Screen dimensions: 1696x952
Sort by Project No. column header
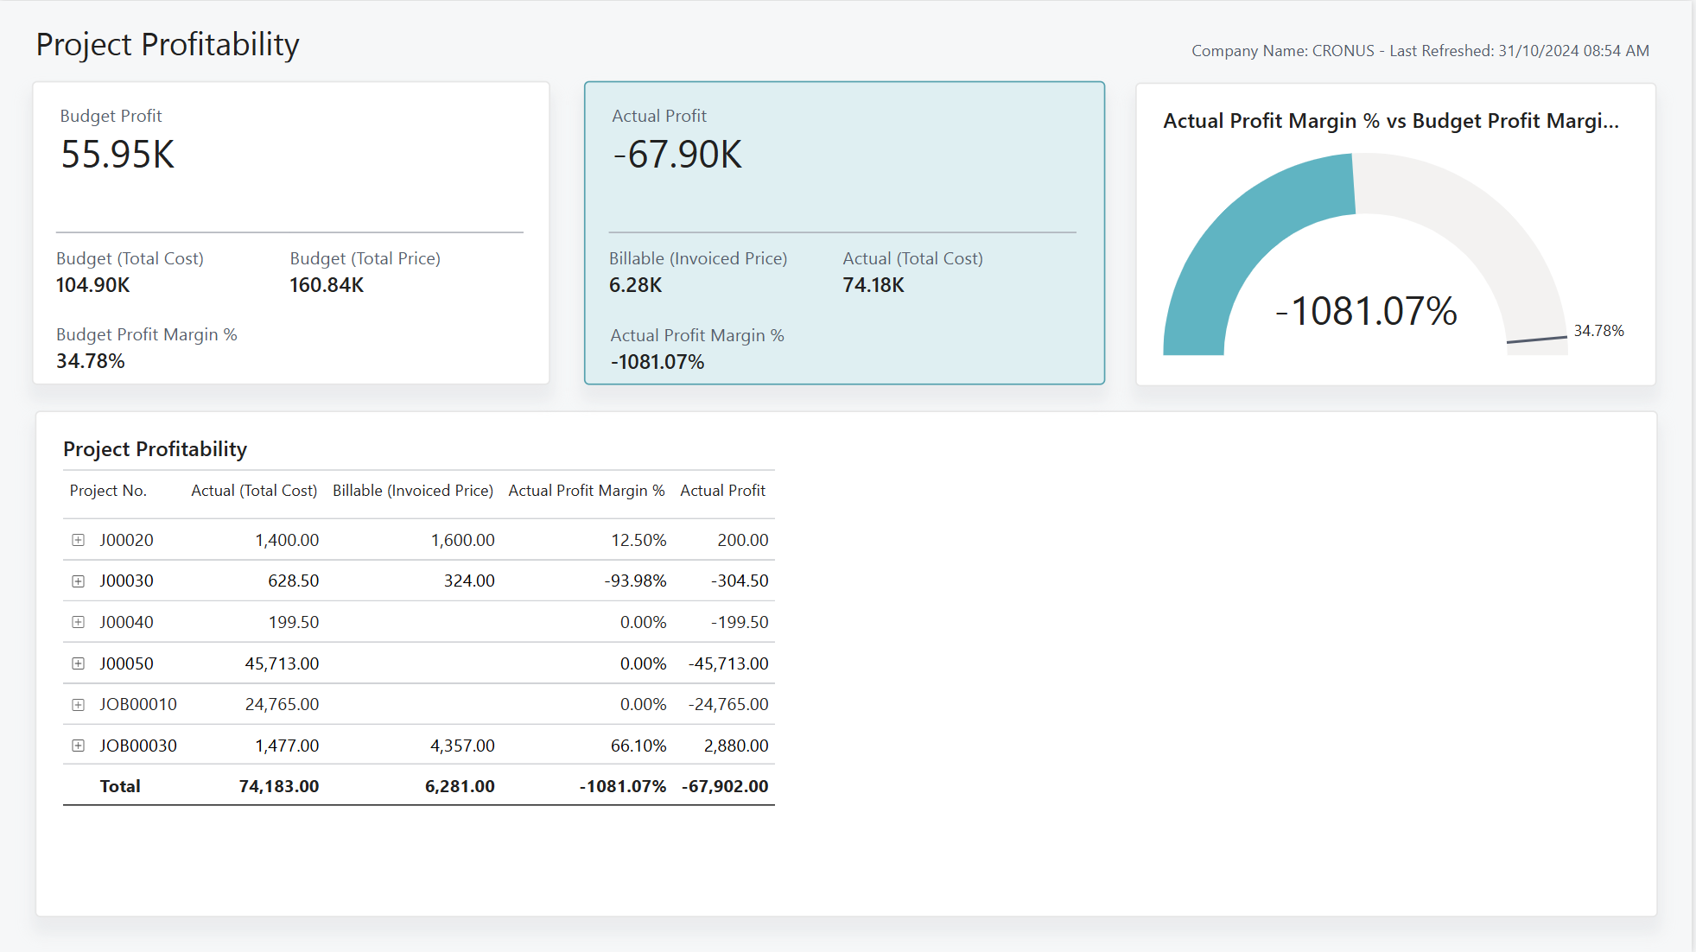[x=108, y=491]
